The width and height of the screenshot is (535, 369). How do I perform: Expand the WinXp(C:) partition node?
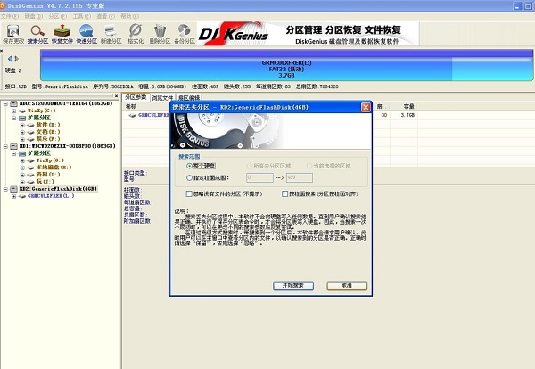[x=14, y=111]
